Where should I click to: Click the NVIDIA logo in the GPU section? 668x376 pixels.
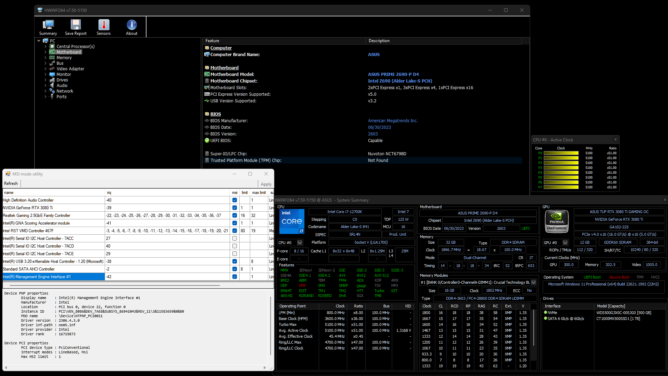[x=557, y=221]
